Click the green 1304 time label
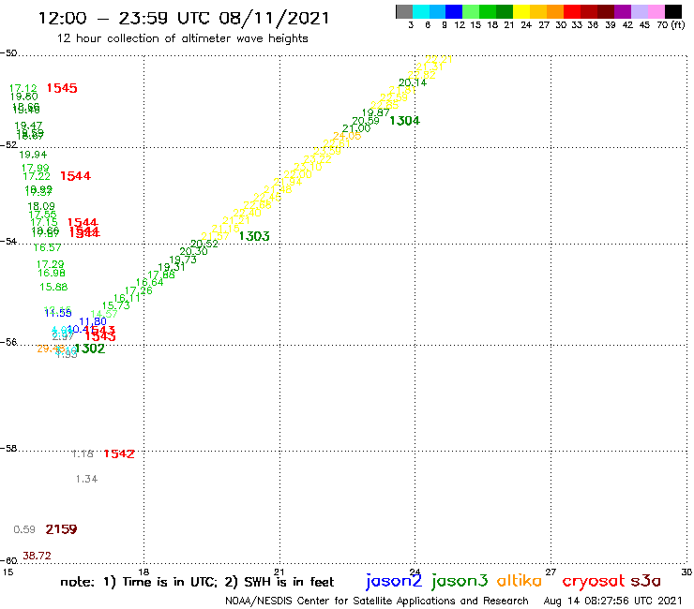Viewport: 694px width, 609px height. [x=404, y=121]
